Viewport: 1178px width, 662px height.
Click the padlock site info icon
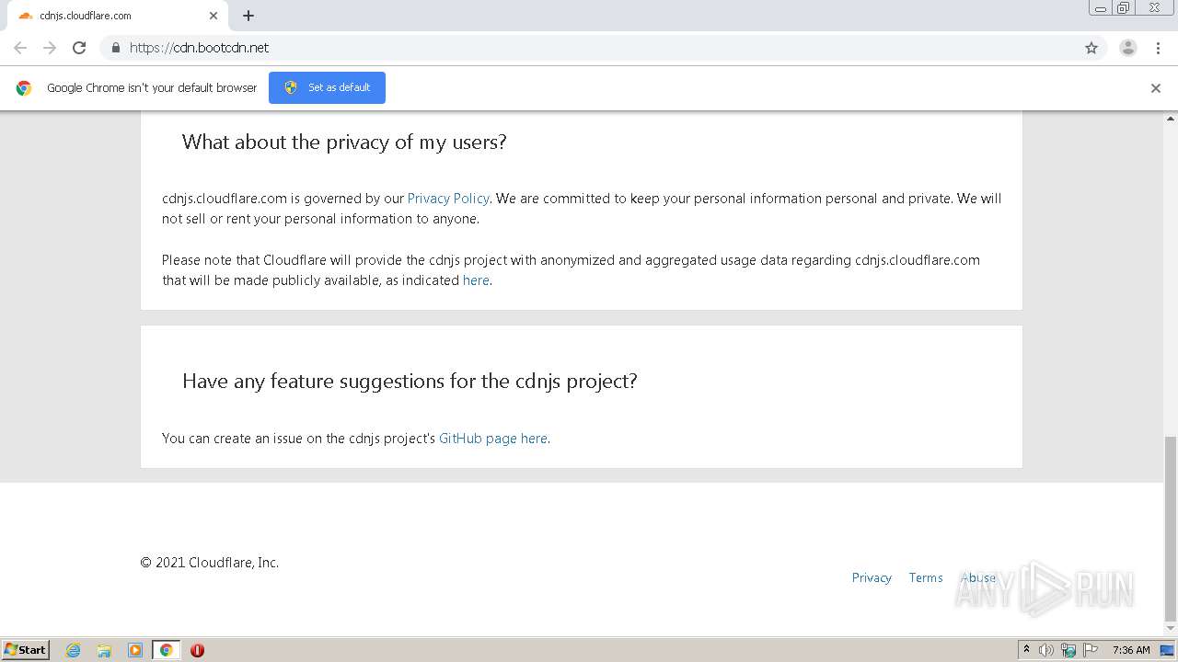pyautogui.click(x=116, y=48)
